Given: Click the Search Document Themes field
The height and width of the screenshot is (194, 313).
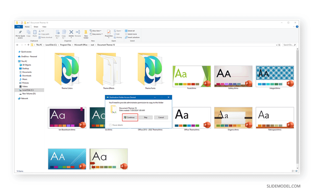Looking at the screenshot, I should [289, 45].
